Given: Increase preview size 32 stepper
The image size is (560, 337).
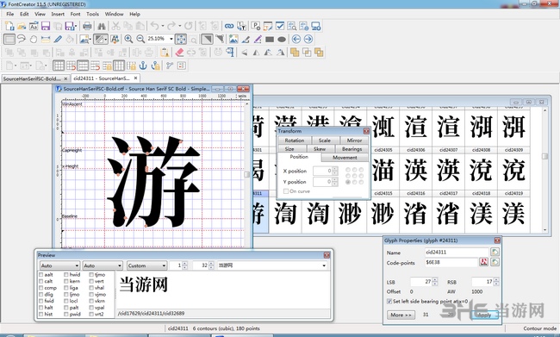Looking at the screenshot, I should coord(211,264).
